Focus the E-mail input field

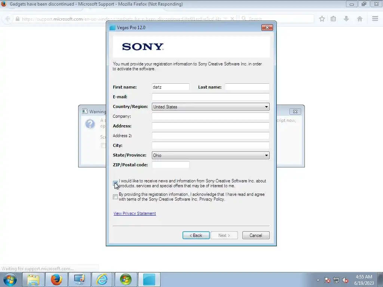tap(211, 97)
